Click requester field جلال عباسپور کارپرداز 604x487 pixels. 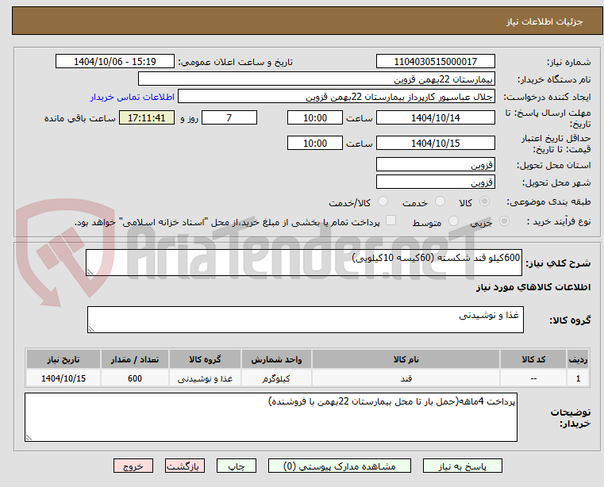(337, 96)
